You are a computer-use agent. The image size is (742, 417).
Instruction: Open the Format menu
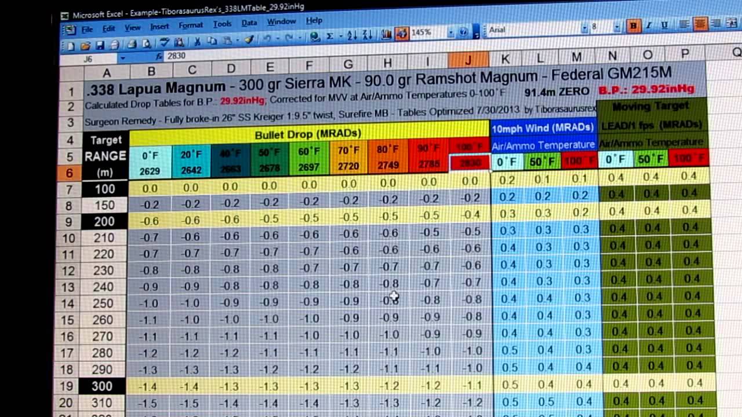click(191, 25)
